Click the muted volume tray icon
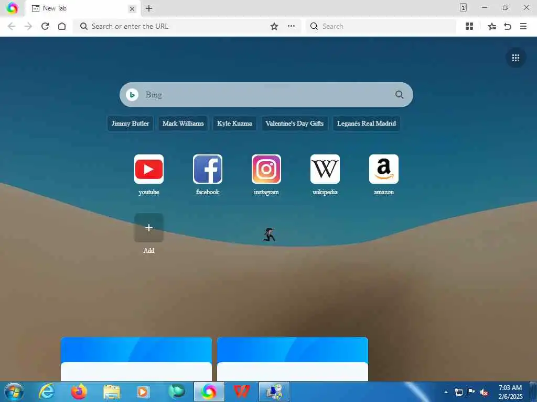The height and width of the screenshot is (402, 537). click(484, 392)
